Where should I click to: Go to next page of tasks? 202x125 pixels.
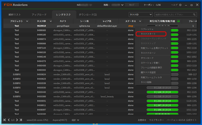point(17,120)
